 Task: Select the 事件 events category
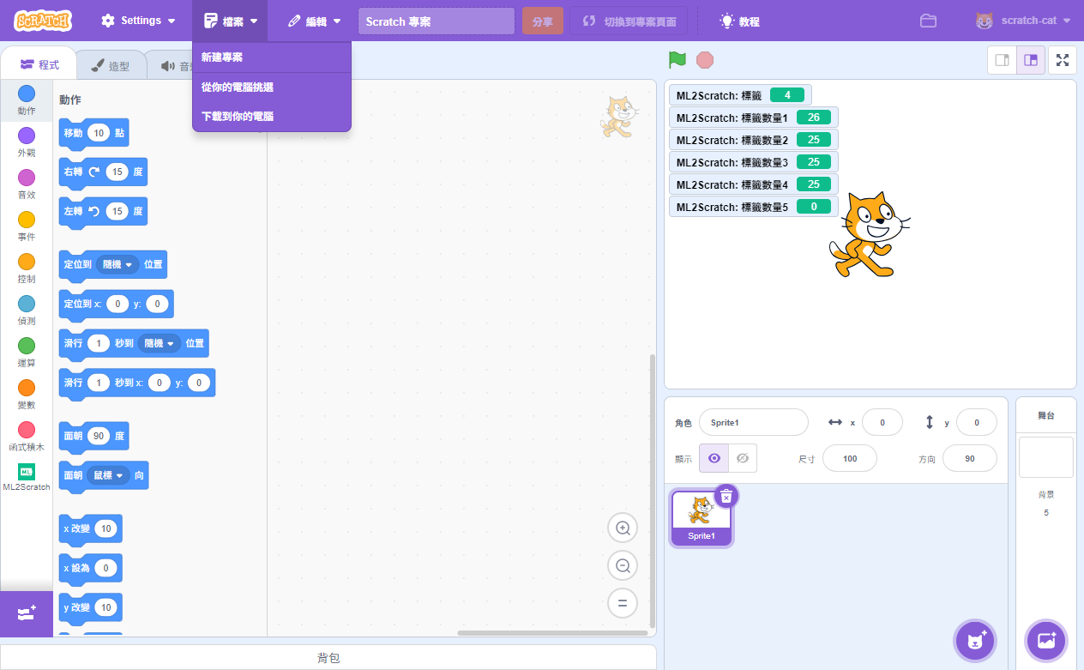(x=27, y=226)
